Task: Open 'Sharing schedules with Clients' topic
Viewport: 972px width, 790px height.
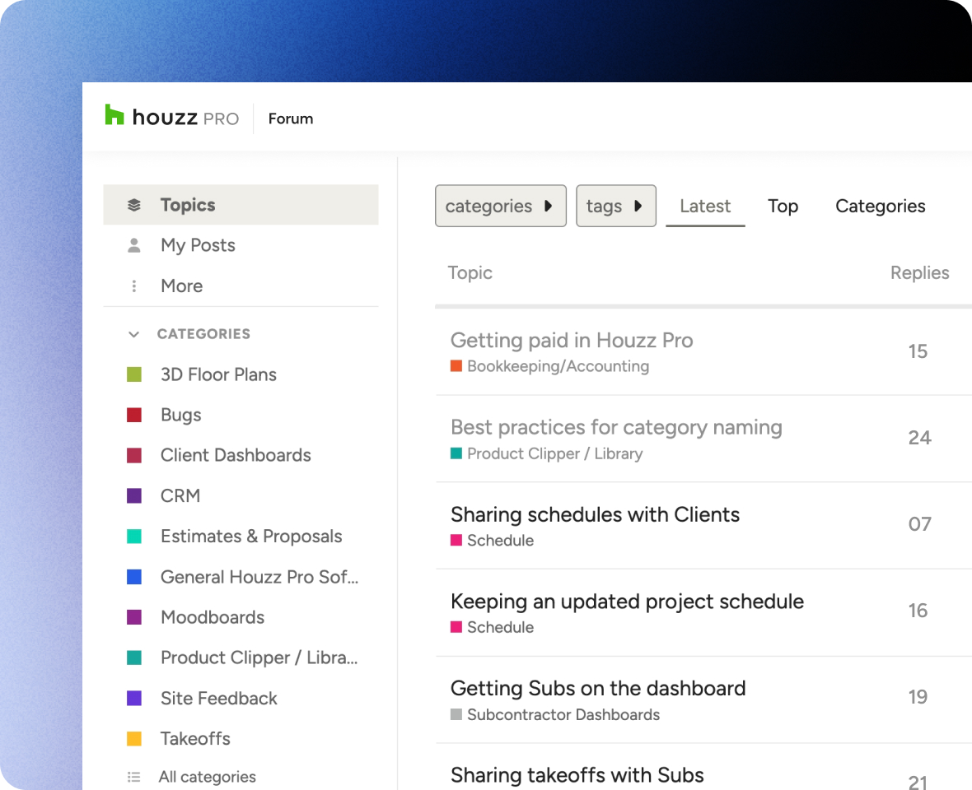Action: coord(595,515)
